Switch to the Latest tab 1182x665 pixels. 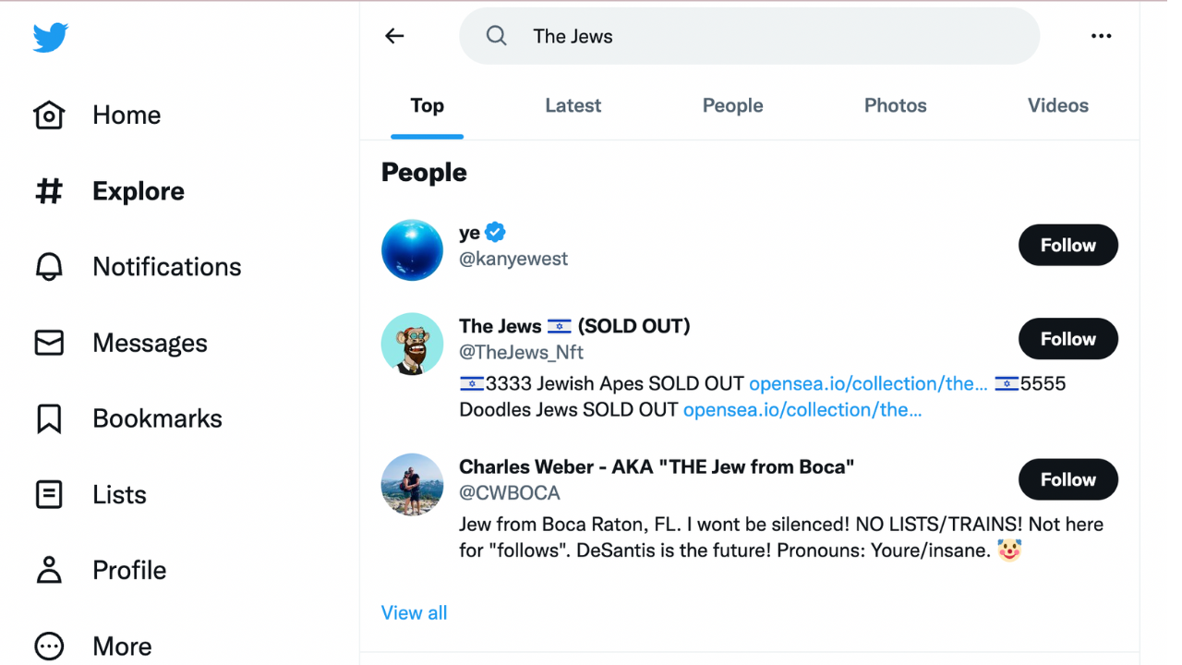pyautogui.click(x=573, y=106)
